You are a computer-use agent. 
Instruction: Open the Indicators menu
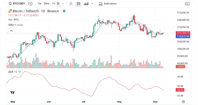click(x=108, y=4)
